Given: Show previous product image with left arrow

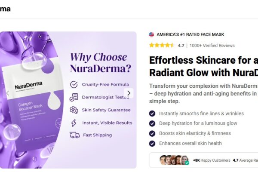Looking at the screenshot, I should [x=7, y=93].
